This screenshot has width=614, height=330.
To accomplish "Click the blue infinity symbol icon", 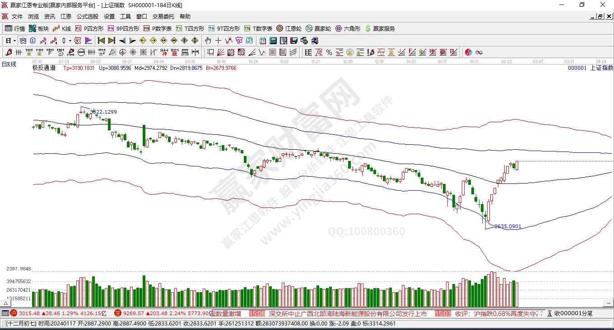I will click(479, 52).
